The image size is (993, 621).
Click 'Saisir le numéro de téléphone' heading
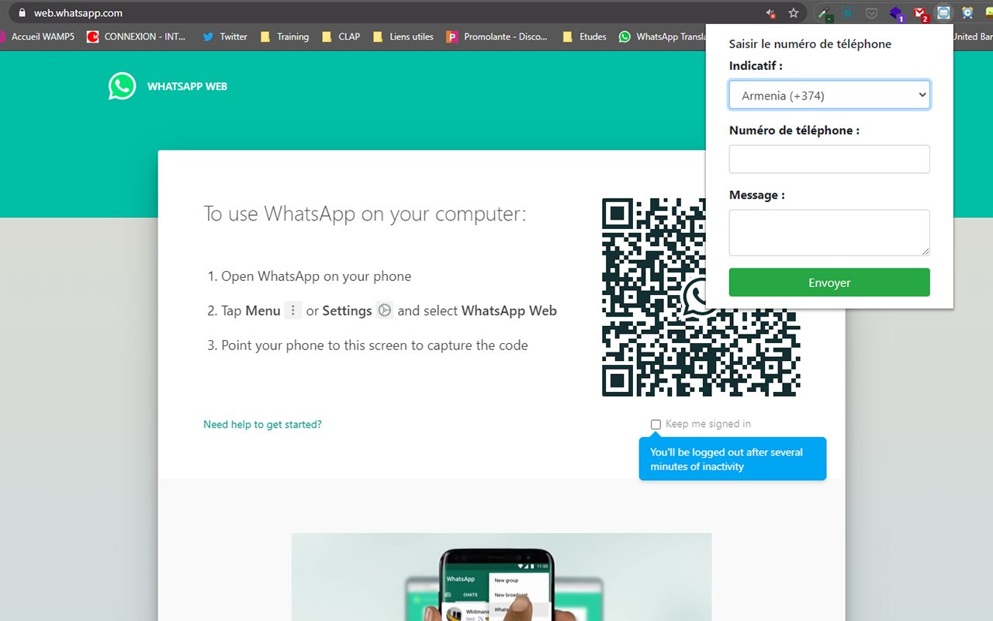click(x=810, y=44)
